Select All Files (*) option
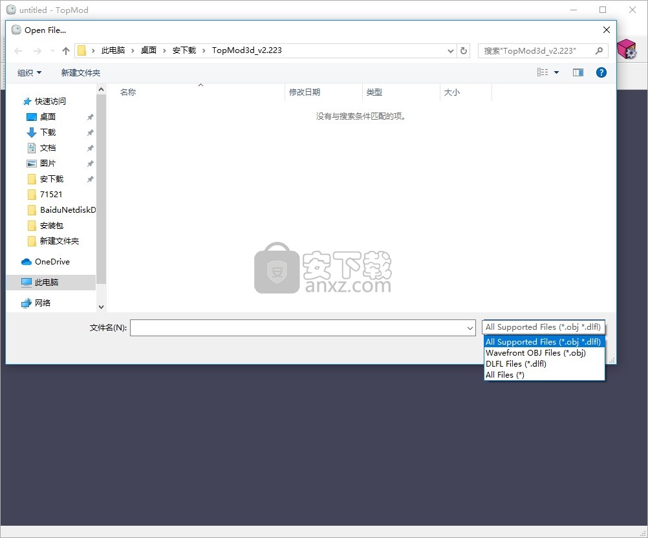Viewport: 648px width, 538px height. click(x=544, y=375)
